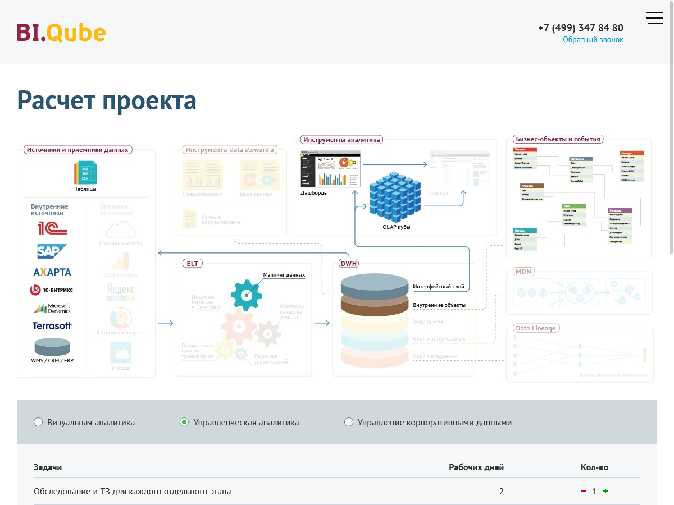674x505 pixels.
Task: Open the hamburger menu
Action: point(654,18)
